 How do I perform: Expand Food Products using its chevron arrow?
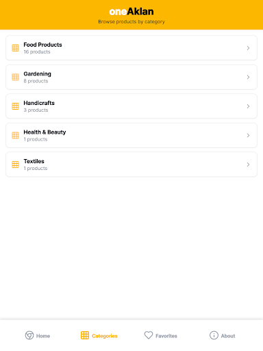point(248,48)
